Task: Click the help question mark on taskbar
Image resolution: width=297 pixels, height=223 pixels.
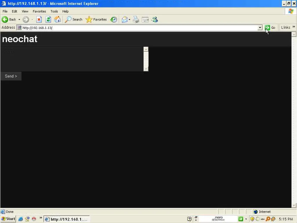Action: tap(189, 219)
